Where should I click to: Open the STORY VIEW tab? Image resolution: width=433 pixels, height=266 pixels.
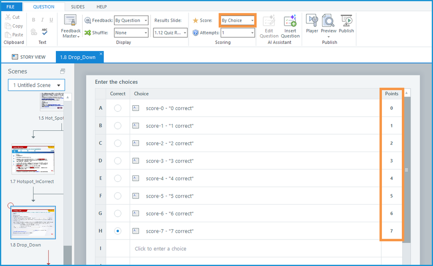click(x=29, y=57)
